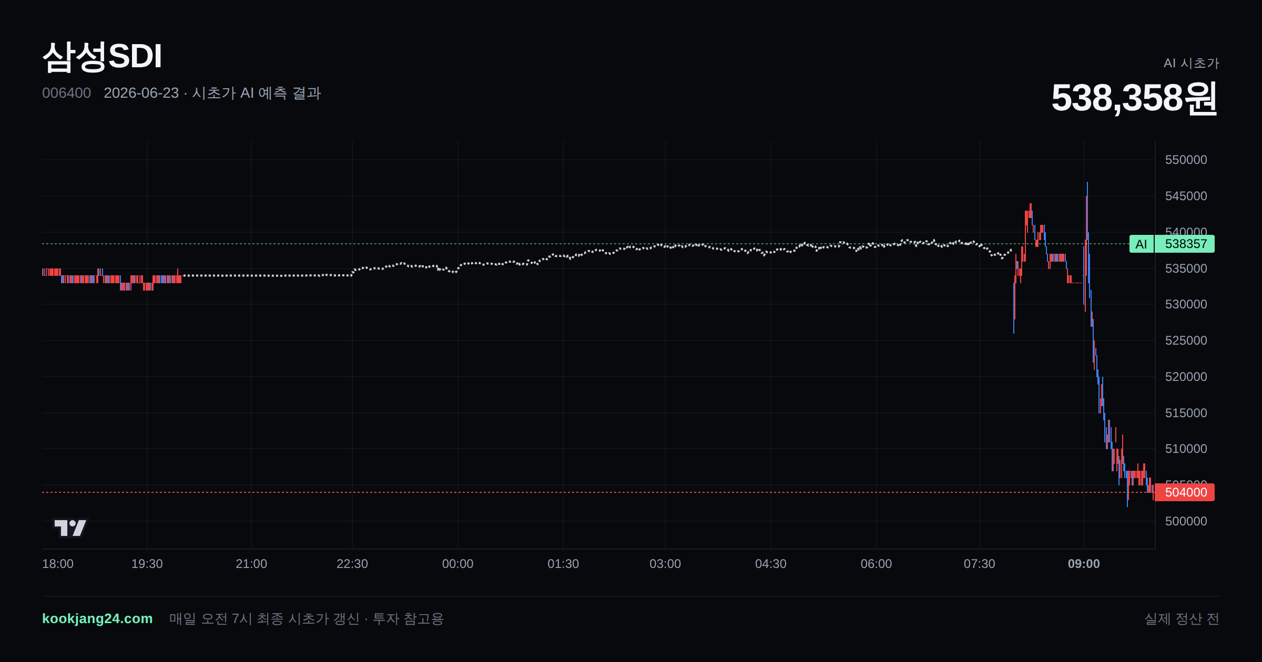Click the 530000 price axis label
The height and width of the screenshot is (662, 1262).
click(x=1186, y=304)
